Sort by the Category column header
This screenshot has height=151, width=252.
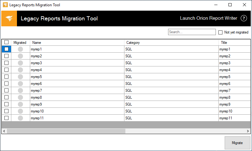point(171,43)
